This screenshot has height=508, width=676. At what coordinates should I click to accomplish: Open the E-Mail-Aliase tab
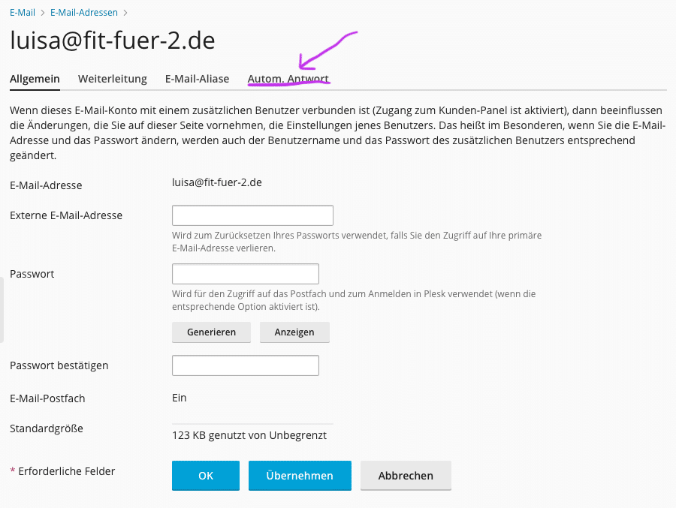197,79
